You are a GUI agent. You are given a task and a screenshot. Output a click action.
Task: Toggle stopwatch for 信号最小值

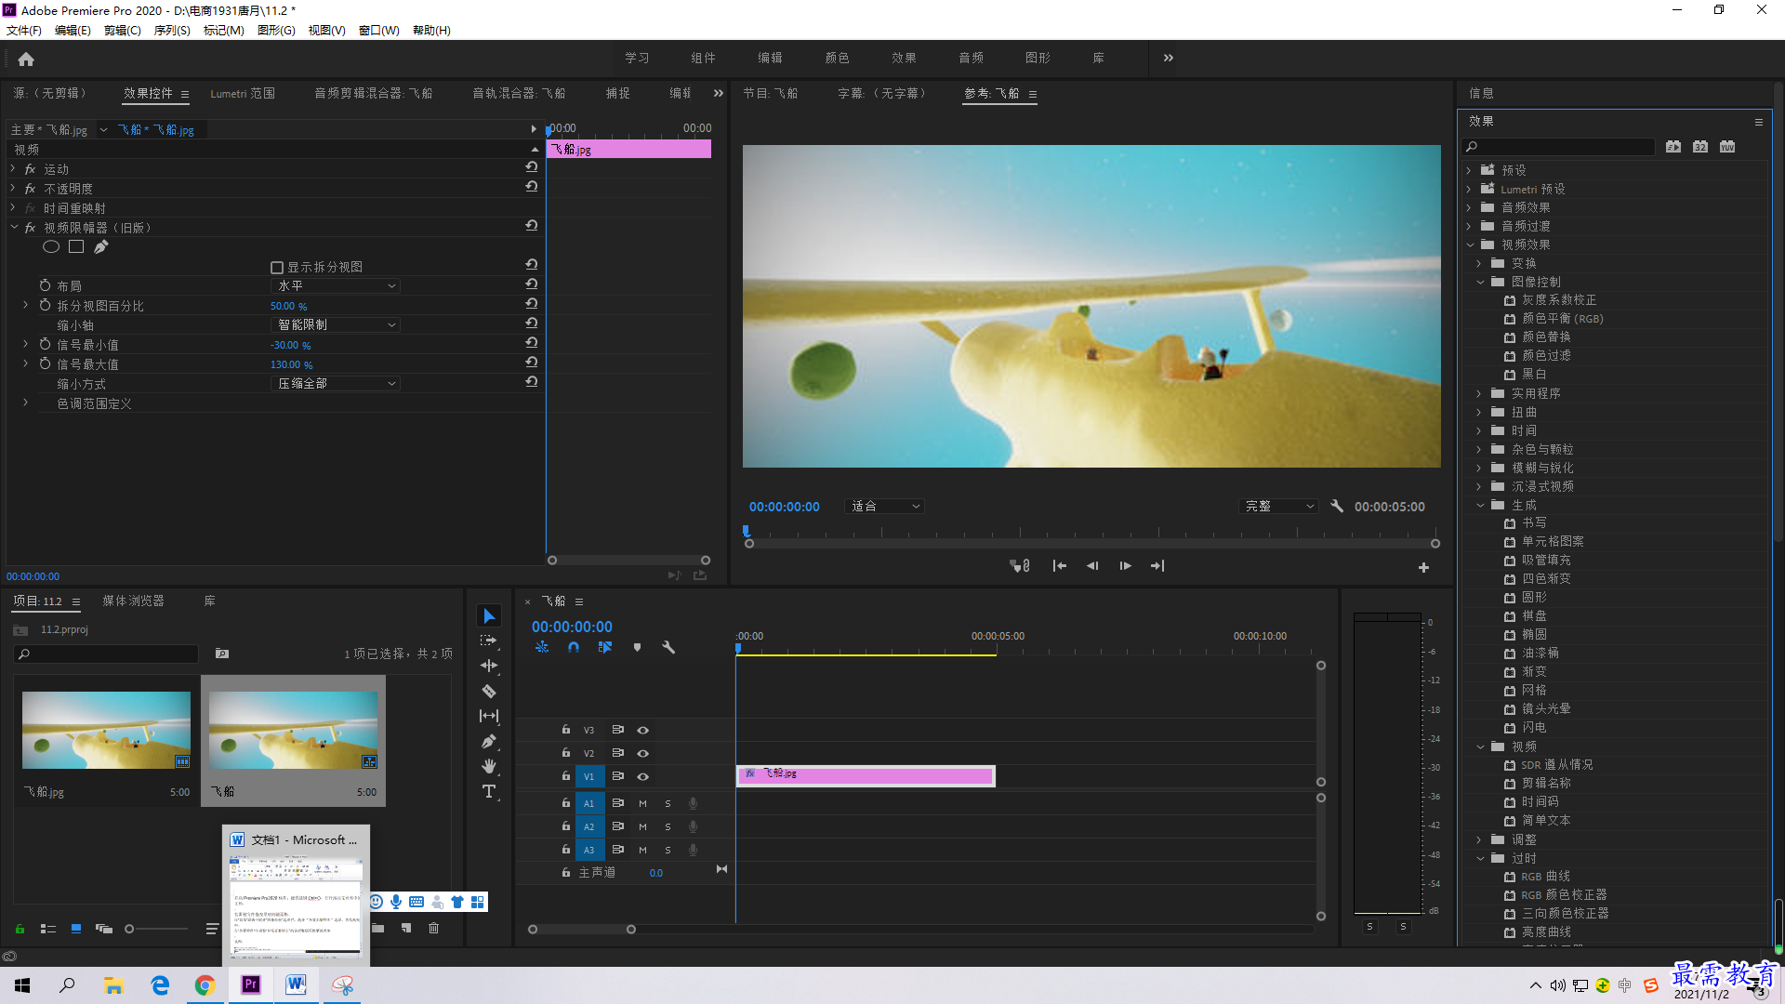45,344
